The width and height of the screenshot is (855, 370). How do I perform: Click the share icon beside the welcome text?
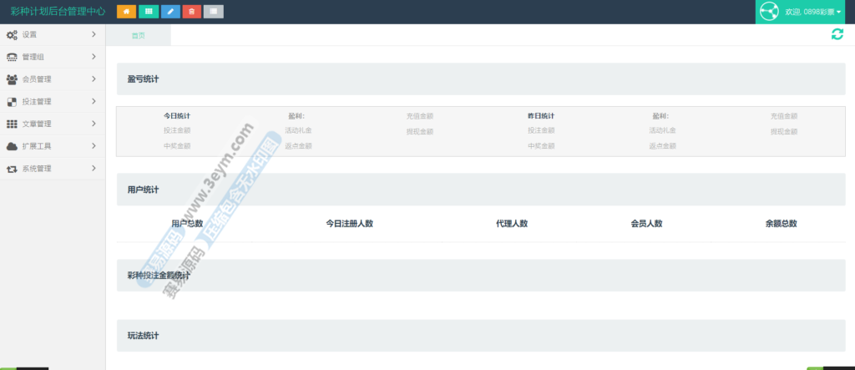[769, 12]
